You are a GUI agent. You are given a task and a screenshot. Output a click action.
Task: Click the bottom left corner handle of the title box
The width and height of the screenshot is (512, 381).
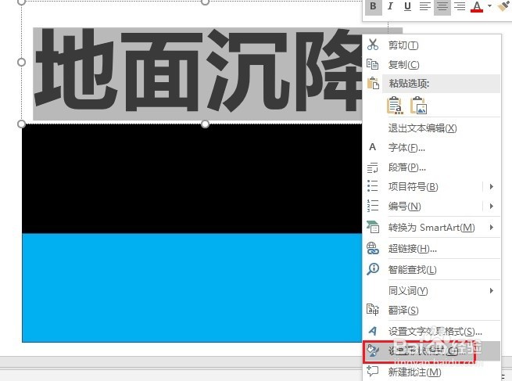[21, 124]
